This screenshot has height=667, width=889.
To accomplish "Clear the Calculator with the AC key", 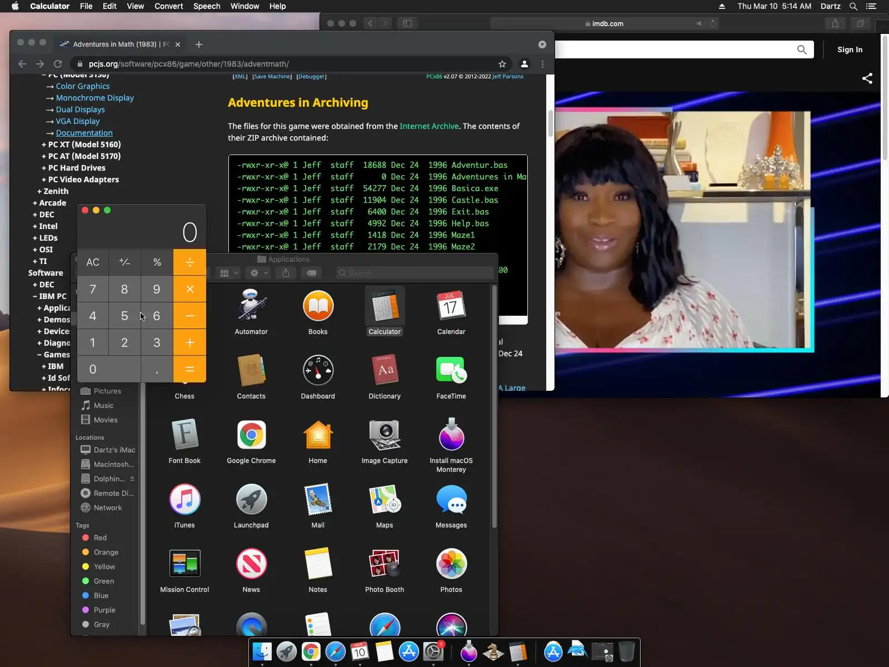I will 93,262.
